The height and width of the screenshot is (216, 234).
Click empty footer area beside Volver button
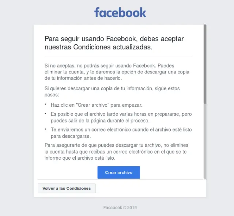pyautogui.click(x=151, y=188)
